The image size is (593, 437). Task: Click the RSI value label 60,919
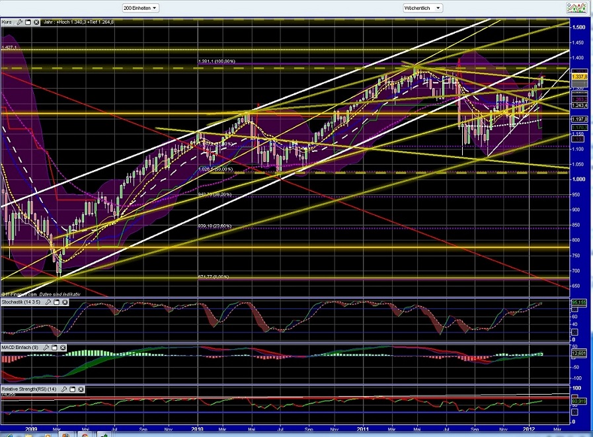point(578,401)
